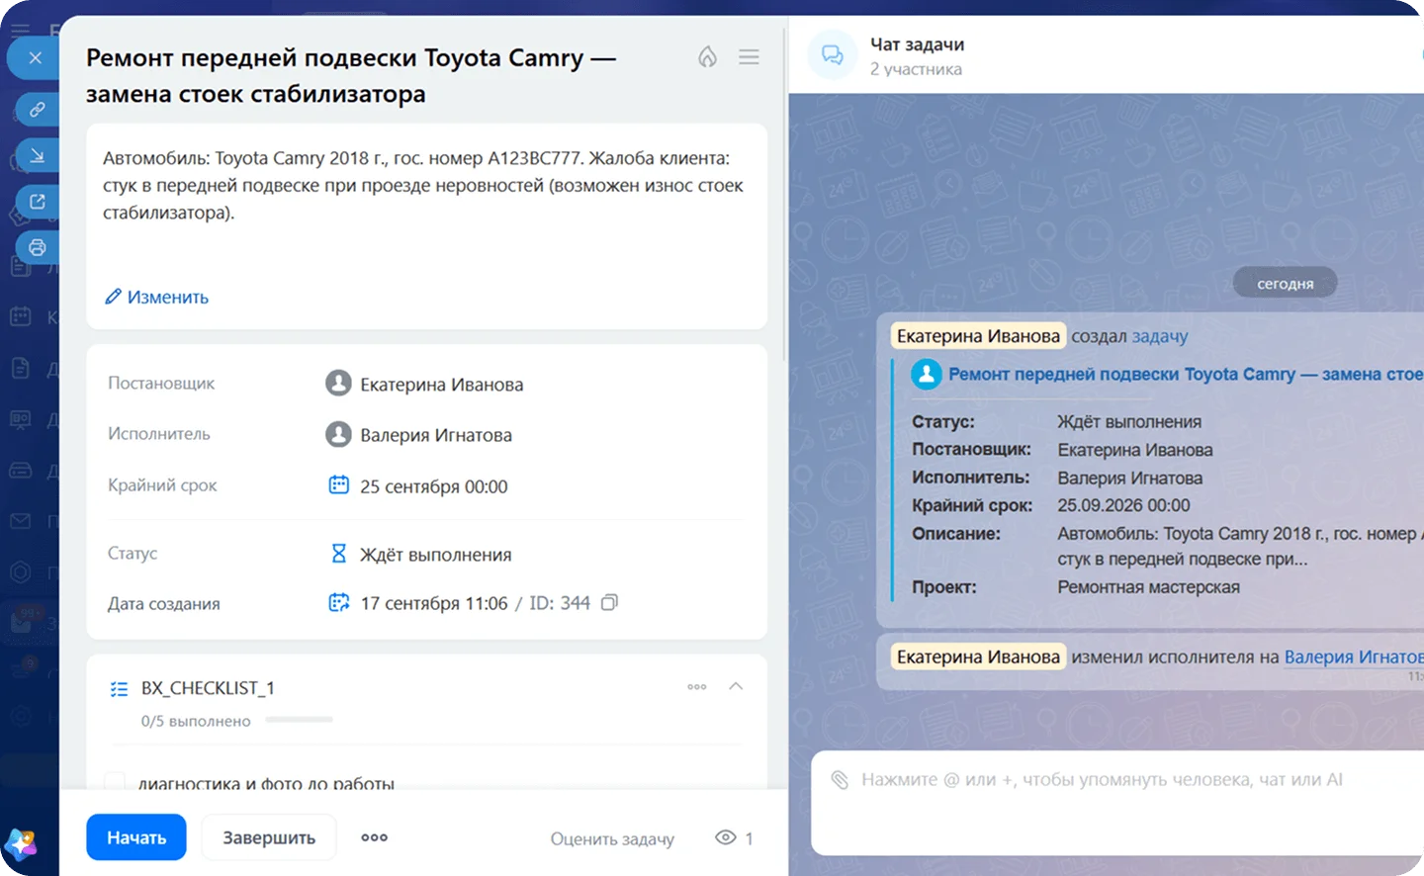Show the task viewers via the eye icon
The image size is (1424, 876).
point(726,837)
